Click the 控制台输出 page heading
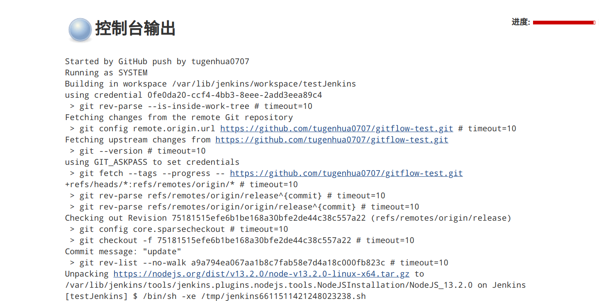 pyautogui.click(x=135, y=29)
